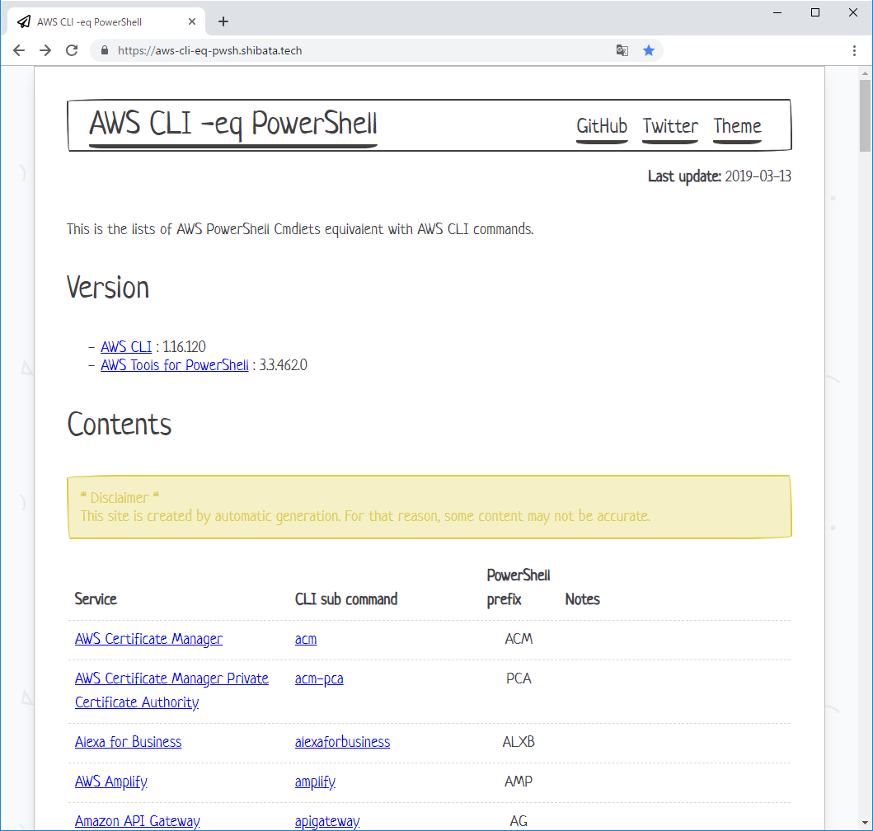Click the secure connection padlock icon

point(104,50)
